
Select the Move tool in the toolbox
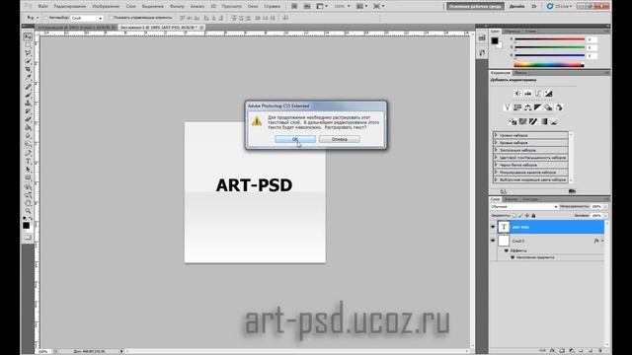tap(28, 37)
